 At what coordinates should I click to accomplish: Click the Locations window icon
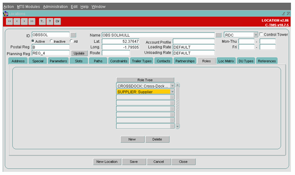click(6, 14)
